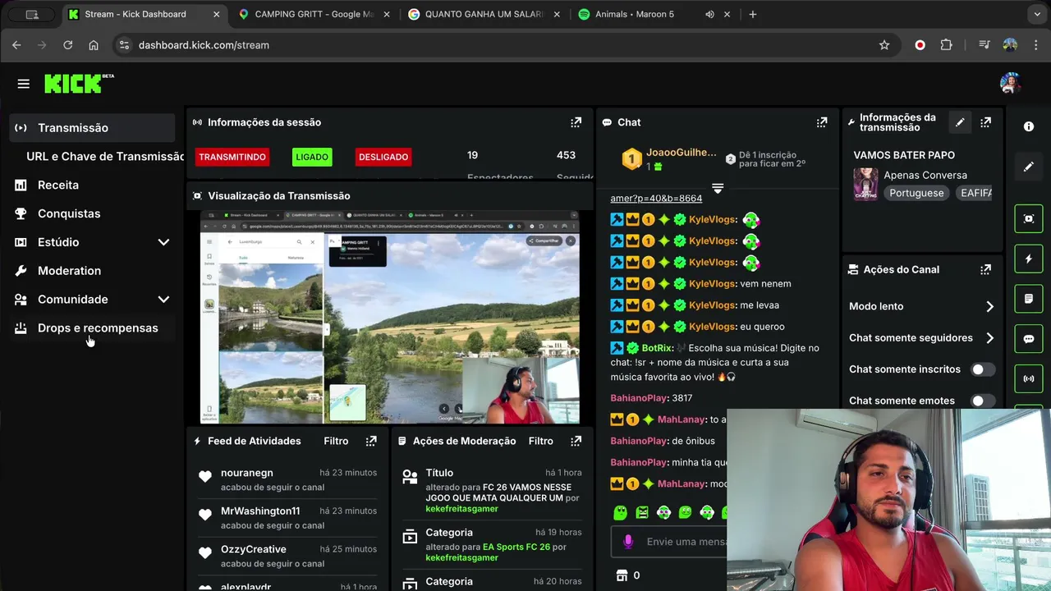Collapse the chat leaderboard handle
This screenshot has height=591, width=1051.
[717, 189]
